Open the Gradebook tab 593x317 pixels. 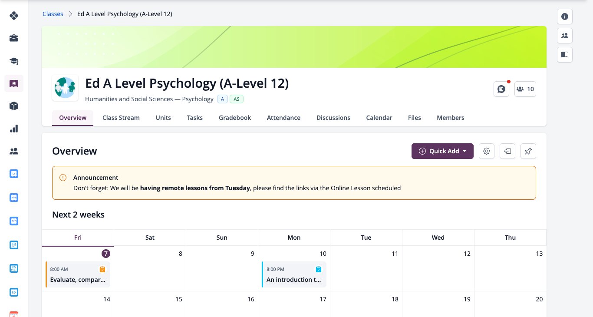tap(235, 118)
